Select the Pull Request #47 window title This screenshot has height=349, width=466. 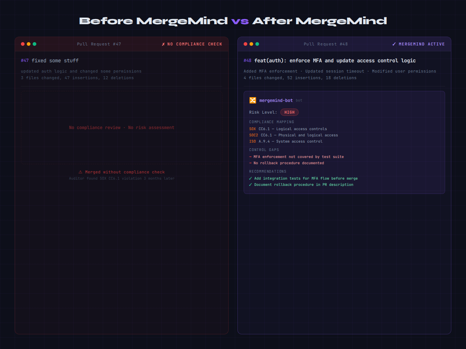99,44
